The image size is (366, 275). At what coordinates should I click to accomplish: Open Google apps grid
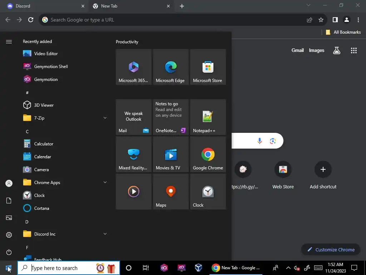tap(354, 50)
